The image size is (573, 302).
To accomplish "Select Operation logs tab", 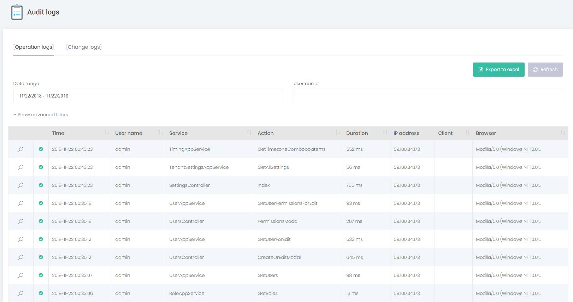I will click(x=34, y=47).
